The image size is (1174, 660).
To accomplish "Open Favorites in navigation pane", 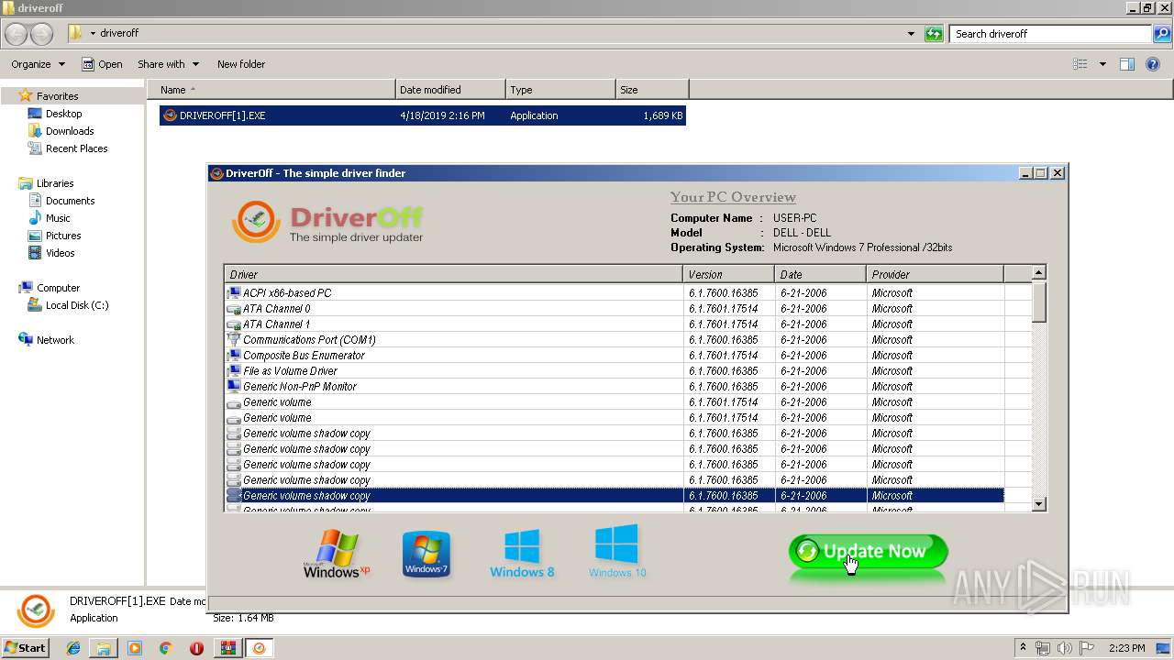I will [x=57, y=96].
